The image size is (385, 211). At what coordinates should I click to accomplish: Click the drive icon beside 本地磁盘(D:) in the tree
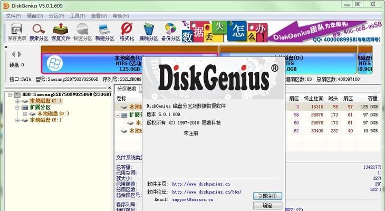[x=32, y=114]
